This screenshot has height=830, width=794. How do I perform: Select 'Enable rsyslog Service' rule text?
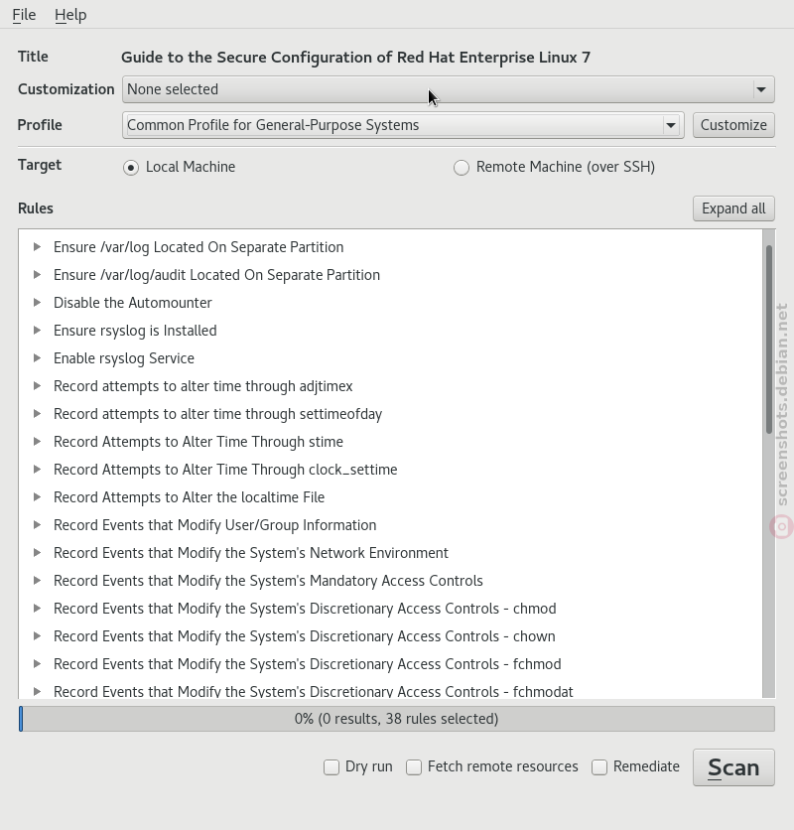[x=124, y=358]
